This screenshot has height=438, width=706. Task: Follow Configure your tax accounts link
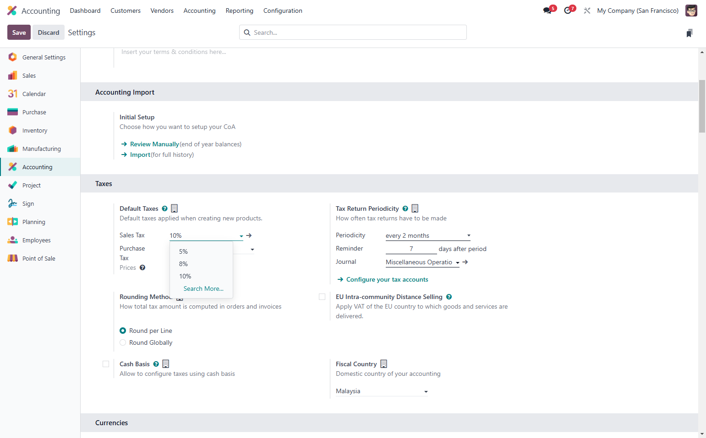pos(387,279)
